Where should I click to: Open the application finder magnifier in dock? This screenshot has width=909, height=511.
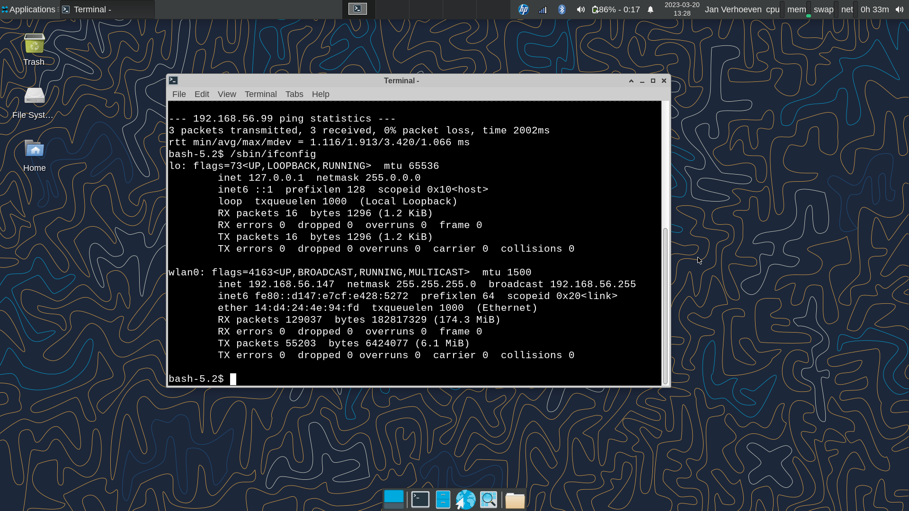(489, 500)
